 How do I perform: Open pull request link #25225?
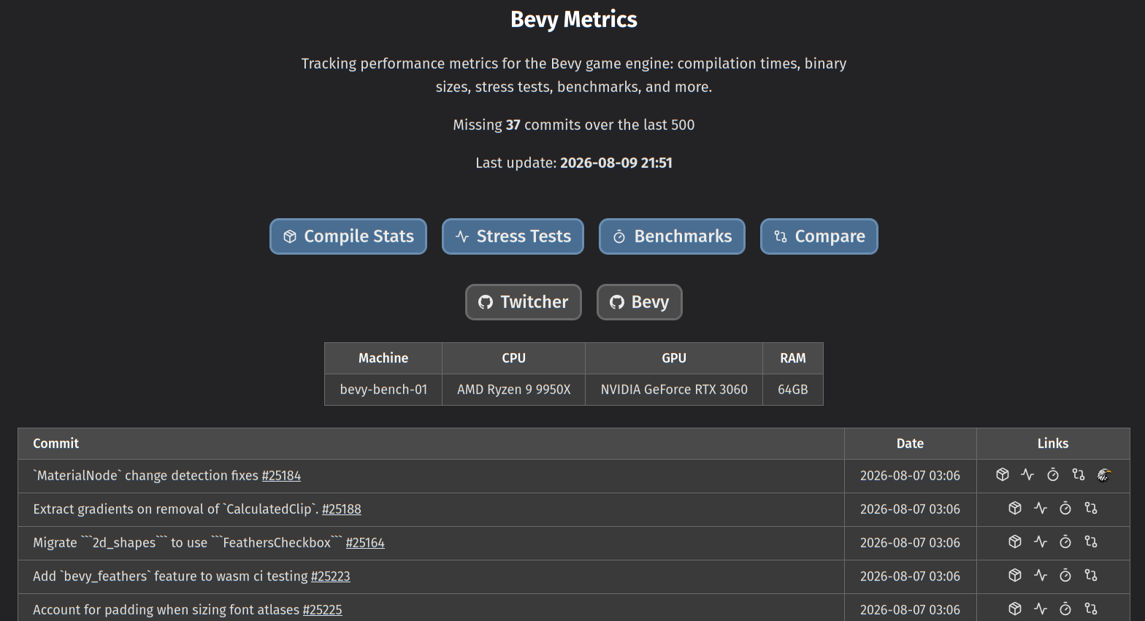pos(323,610)
